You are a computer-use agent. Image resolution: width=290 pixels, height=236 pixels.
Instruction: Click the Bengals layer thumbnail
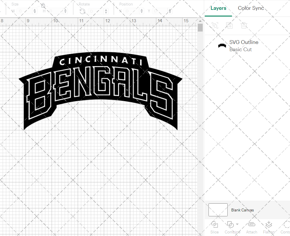click(222, 46)
